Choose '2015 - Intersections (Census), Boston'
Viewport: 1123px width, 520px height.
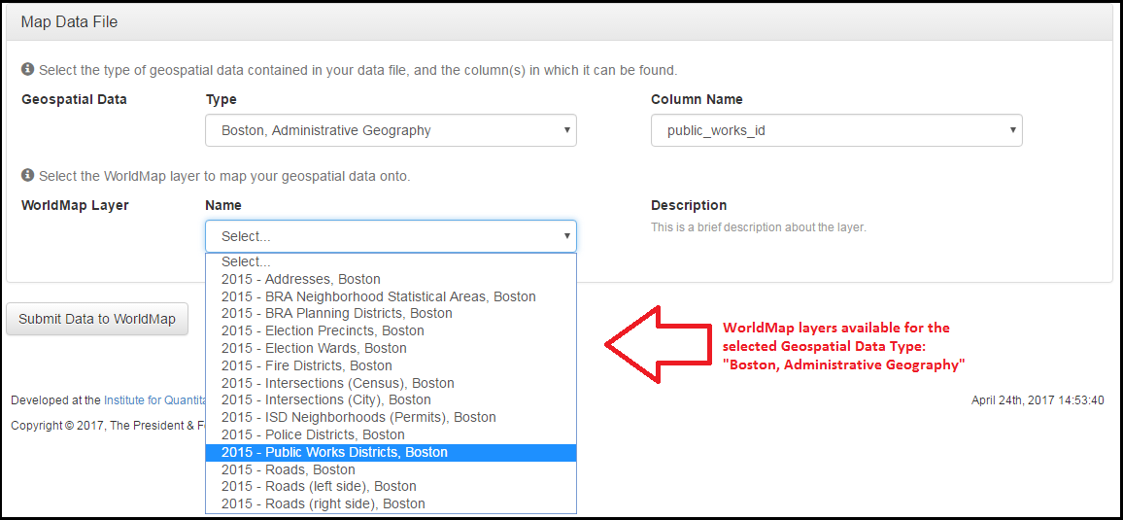coord(337,383)
